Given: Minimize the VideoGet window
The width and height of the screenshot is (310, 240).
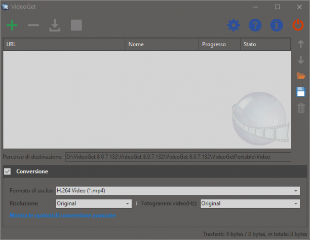Looking at the screenshot, I should point(255,7).
